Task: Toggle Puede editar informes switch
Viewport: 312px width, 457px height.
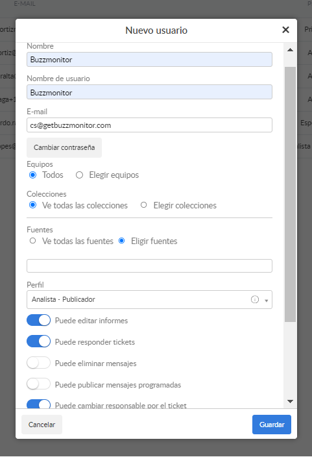Action: point(38,320)
